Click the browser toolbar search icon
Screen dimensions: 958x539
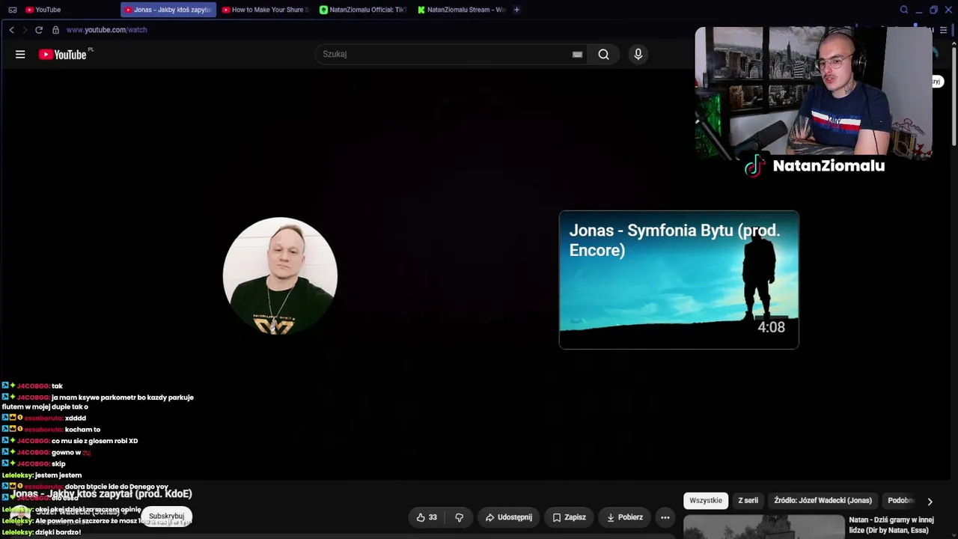(904, 10)
